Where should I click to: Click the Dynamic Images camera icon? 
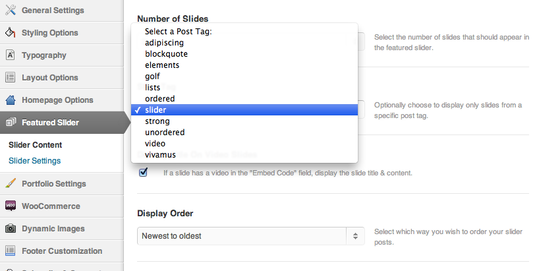[11, 229]
